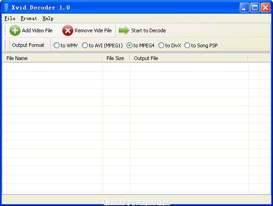Screen dimensions: 273x206
Task: Minimize the Xvid Decoder window
Action: pos(244,7)
